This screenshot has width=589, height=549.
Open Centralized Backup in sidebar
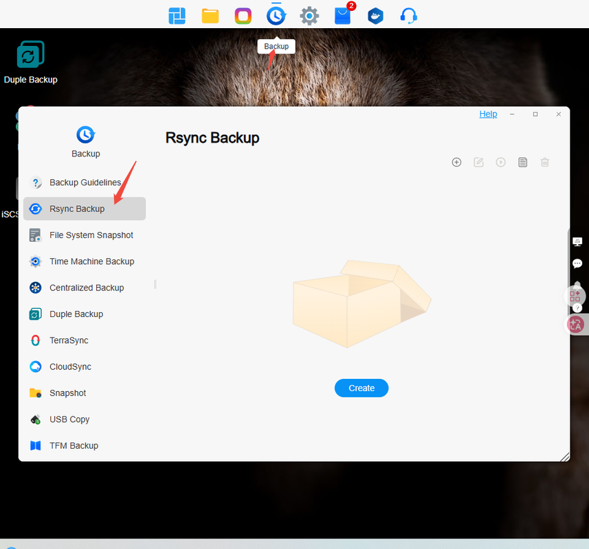85,288
